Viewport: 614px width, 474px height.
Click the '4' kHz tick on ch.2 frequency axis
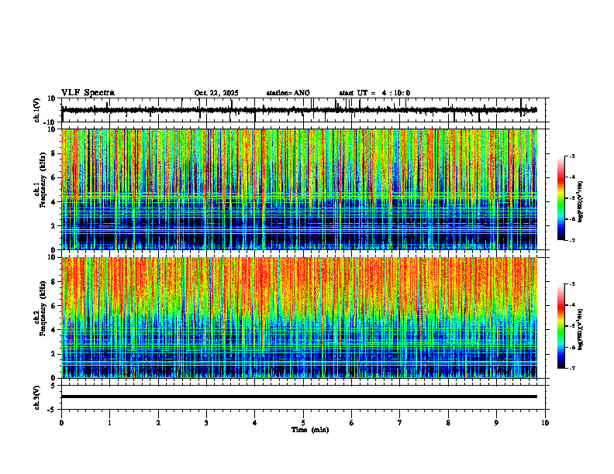click(x=53, y=330)
